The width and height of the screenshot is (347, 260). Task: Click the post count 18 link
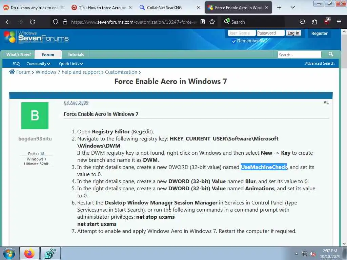pos(42,154)
